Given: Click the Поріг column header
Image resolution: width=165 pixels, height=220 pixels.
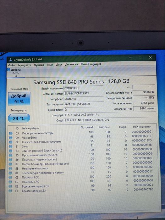Looking at the screenshot, I should tap(123, 127).
